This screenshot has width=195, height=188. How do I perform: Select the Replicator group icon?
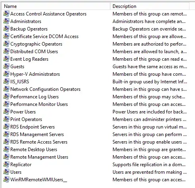[6, 165]
